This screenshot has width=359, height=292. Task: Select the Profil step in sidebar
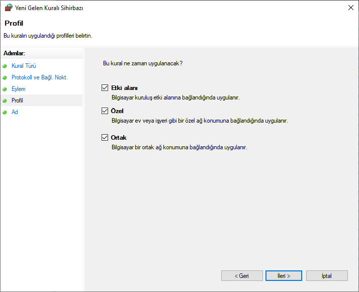click(x=17, y=101)
